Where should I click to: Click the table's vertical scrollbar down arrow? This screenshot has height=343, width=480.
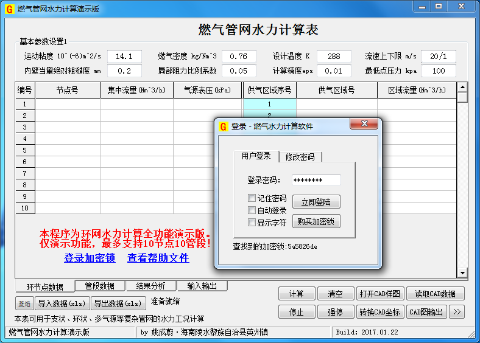pyautogui.click(x=462, y=272)
